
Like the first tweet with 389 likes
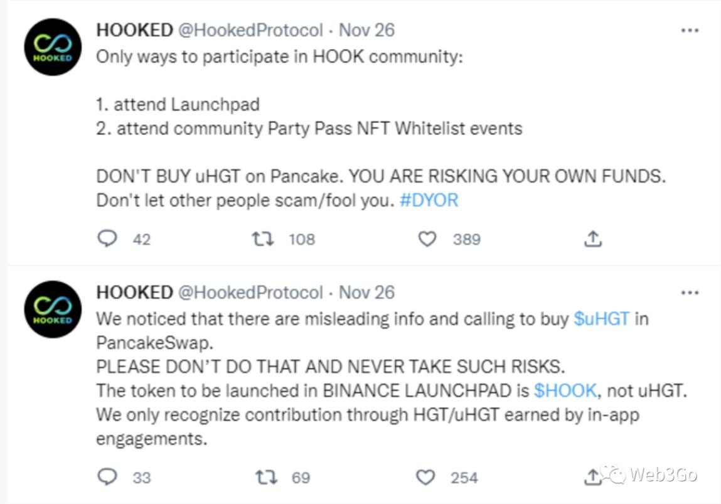point(427,239)
